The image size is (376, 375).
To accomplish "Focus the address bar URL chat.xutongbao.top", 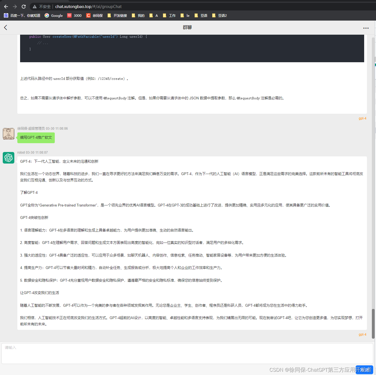I will pos(88,7).
